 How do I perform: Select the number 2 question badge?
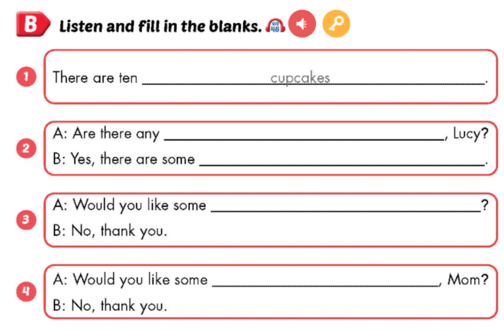pos(26,148)
